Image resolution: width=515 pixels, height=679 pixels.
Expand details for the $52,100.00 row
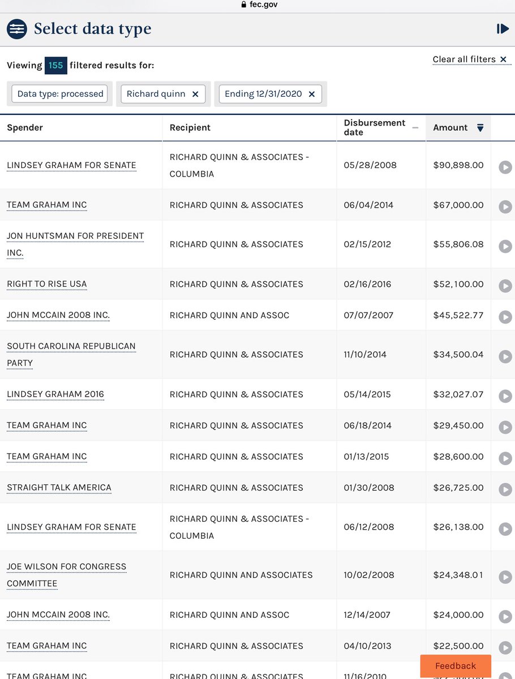(x=505, y=286)
